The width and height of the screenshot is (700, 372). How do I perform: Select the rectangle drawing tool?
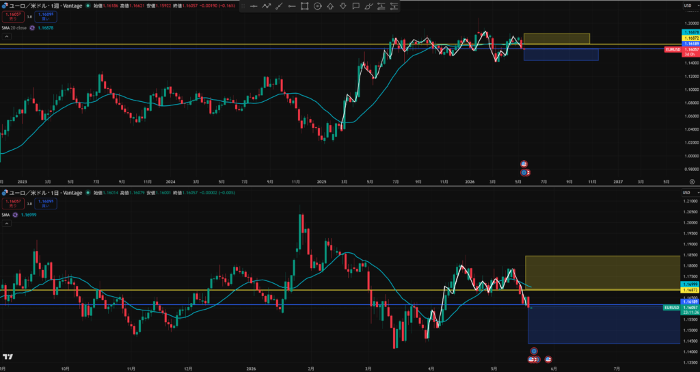coord(304,6)
